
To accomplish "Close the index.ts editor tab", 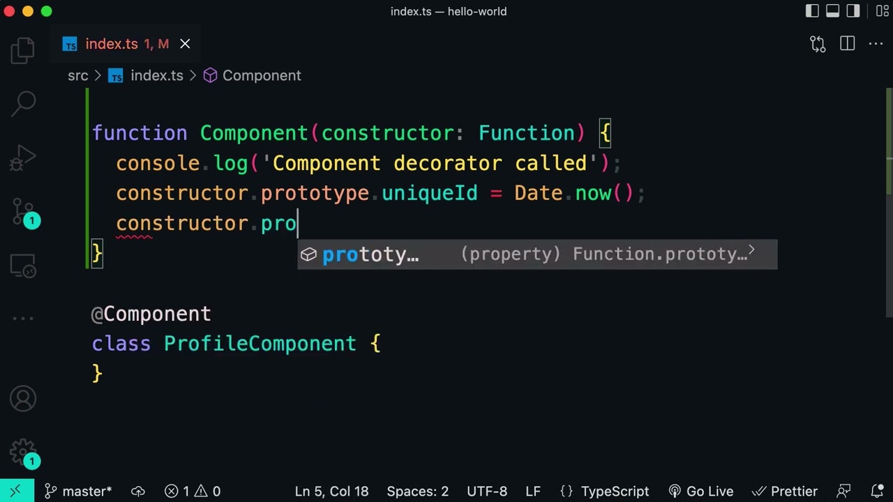I will [x=185, y=44].
